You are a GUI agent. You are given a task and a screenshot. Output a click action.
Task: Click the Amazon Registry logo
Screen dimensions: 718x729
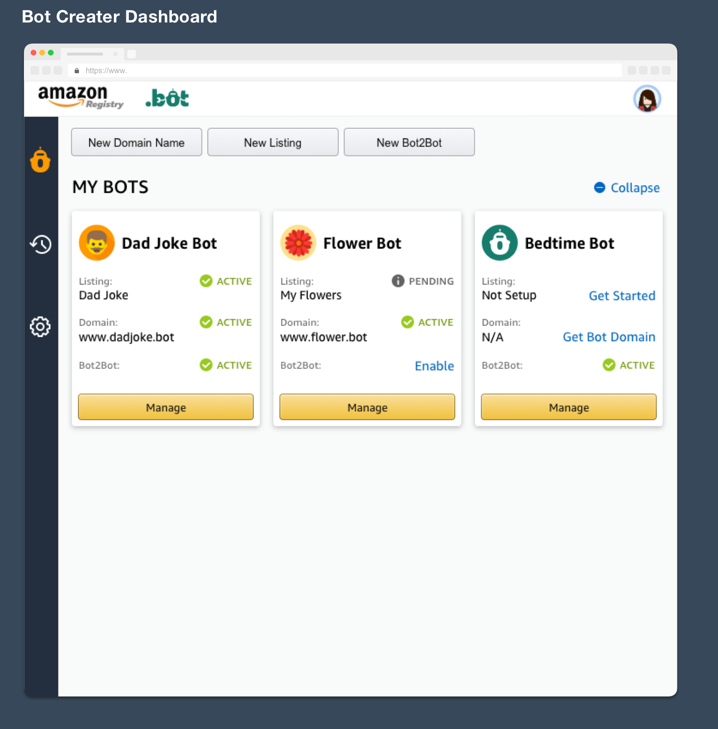(x=80, y=97)
